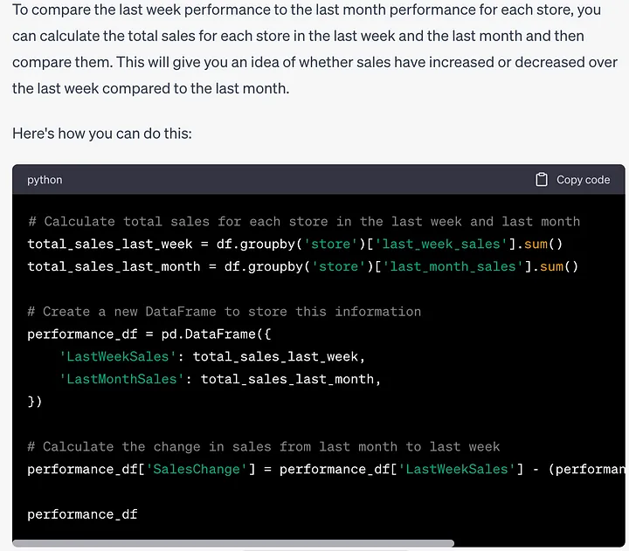Screen dimensions: 629x551
Task: Click the Create a new DataFrame comment
Action: click(x=225, y=312)
